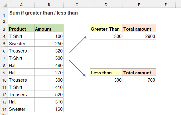Select row 5 header
The width and height of the screenshot is (181, 115).
[x=4, y=43]
